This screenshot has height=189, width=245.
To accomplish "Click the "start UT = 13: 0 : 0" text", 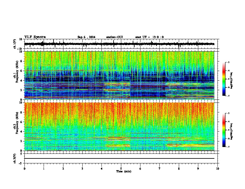I will (x=149, y=37).
